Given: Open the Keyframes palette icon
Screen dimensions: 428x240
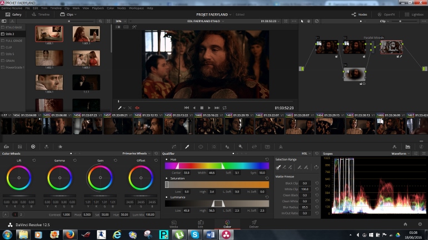Looking at the screenshot, I should coord(395,147).
